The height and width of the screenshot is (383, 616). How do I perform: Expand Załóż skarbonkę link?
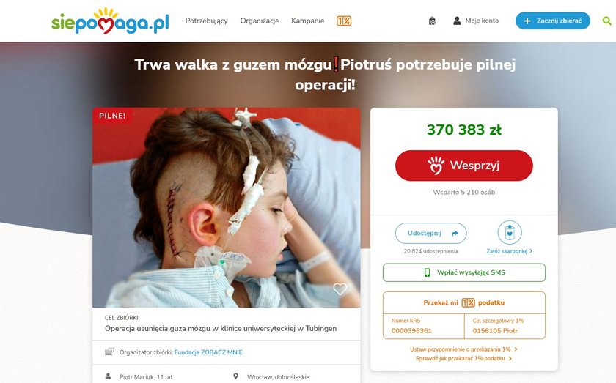(x=510, y=251)
